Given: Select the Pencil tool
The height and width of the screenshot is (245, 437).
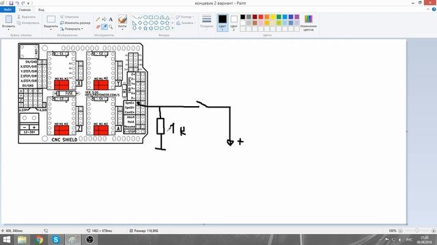Looking at the screenshot, I should click(x=98, y=20).
